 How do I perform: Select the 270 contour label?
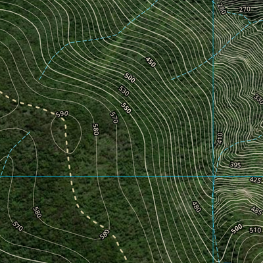(x=245, y=9)
